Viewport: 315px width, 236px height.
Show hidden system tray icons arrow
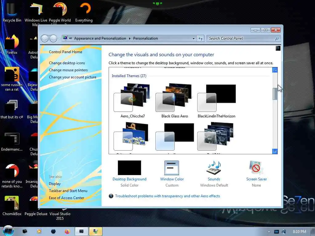click(269, 232)
